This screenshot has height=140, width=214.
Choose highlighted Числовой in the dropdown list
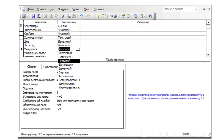[x=69, y=61]
